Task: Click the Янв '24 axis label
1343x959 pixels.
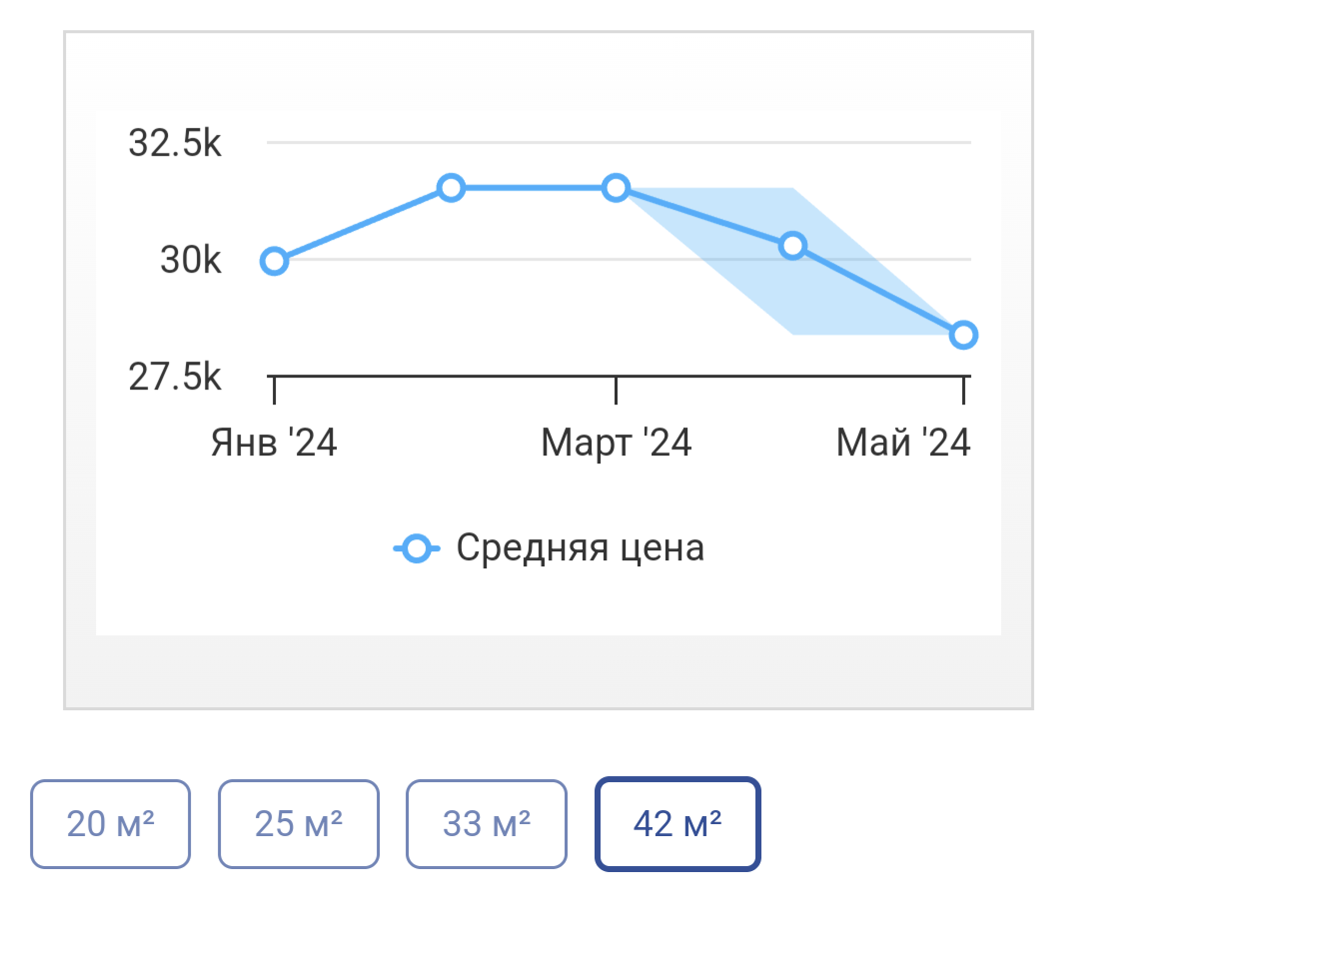Action: [274, 443]
